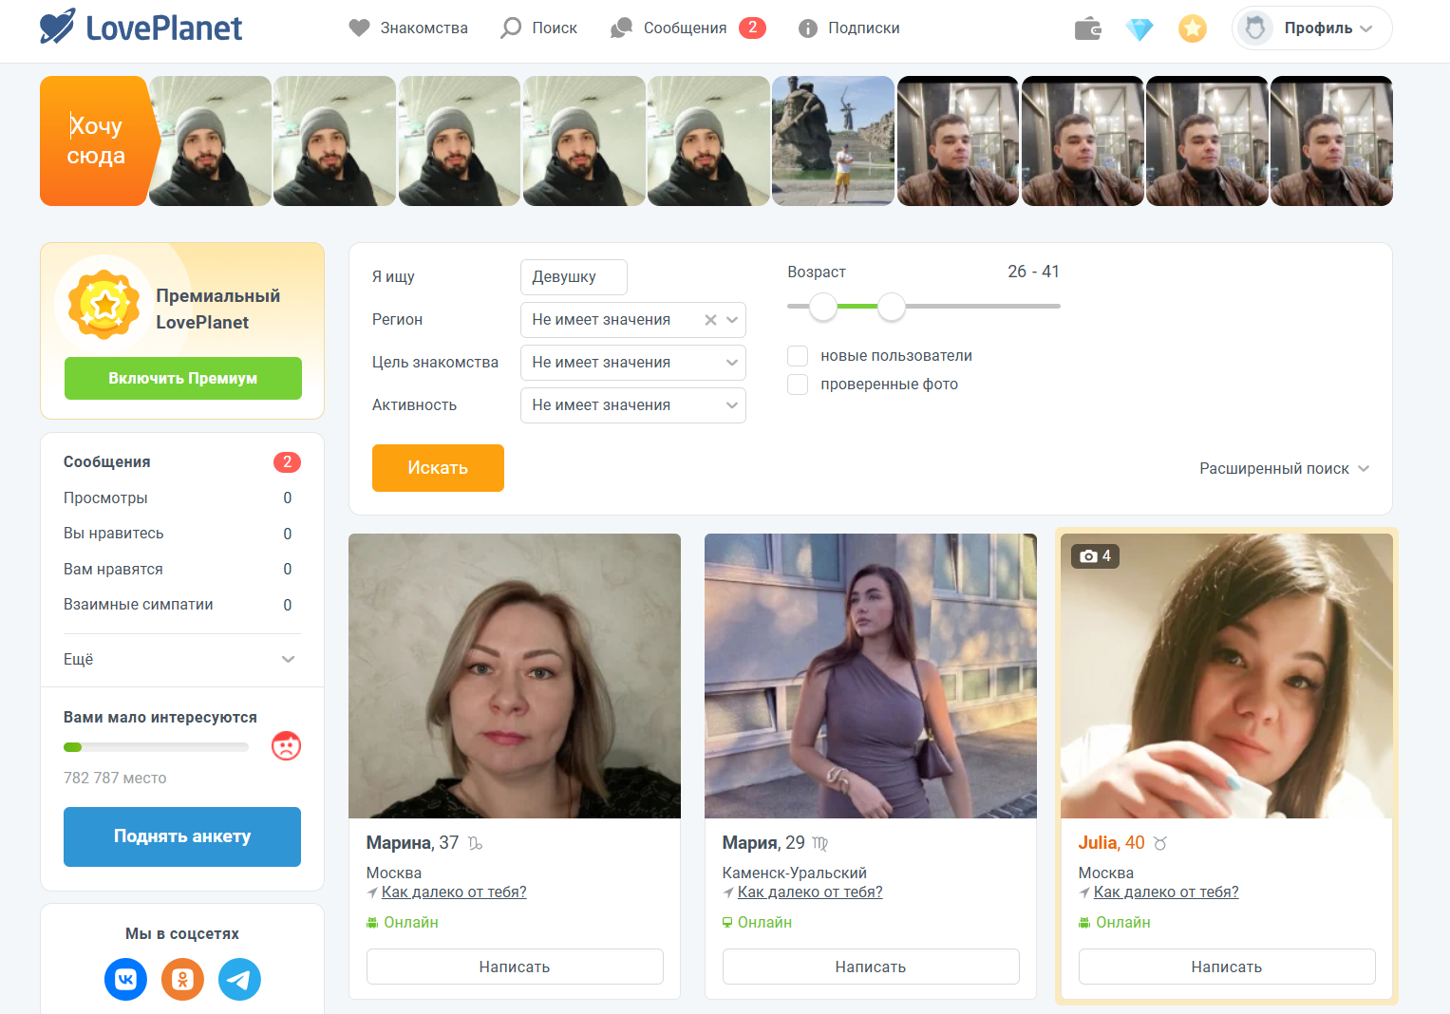
Task: Click Поднять анкету button
Action: [182, 836]
